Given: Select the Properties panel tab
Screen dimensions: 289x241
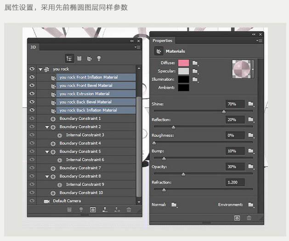Looking at the screenshot, I should point(162,41).
